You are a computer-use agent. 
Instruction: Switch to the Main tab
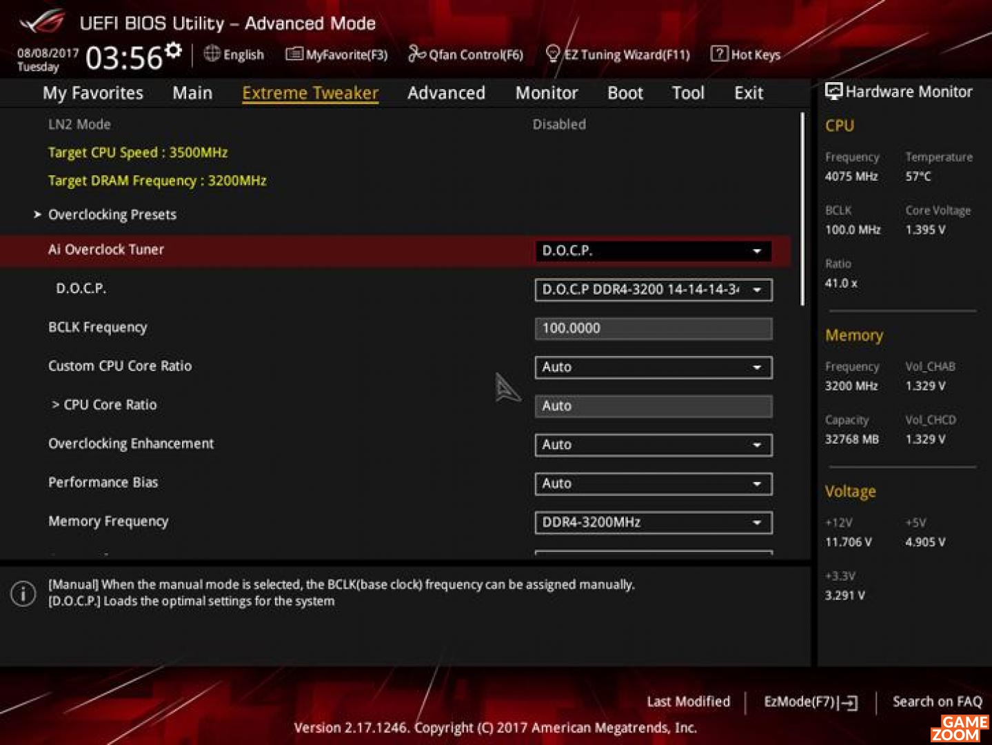(192, 93)
